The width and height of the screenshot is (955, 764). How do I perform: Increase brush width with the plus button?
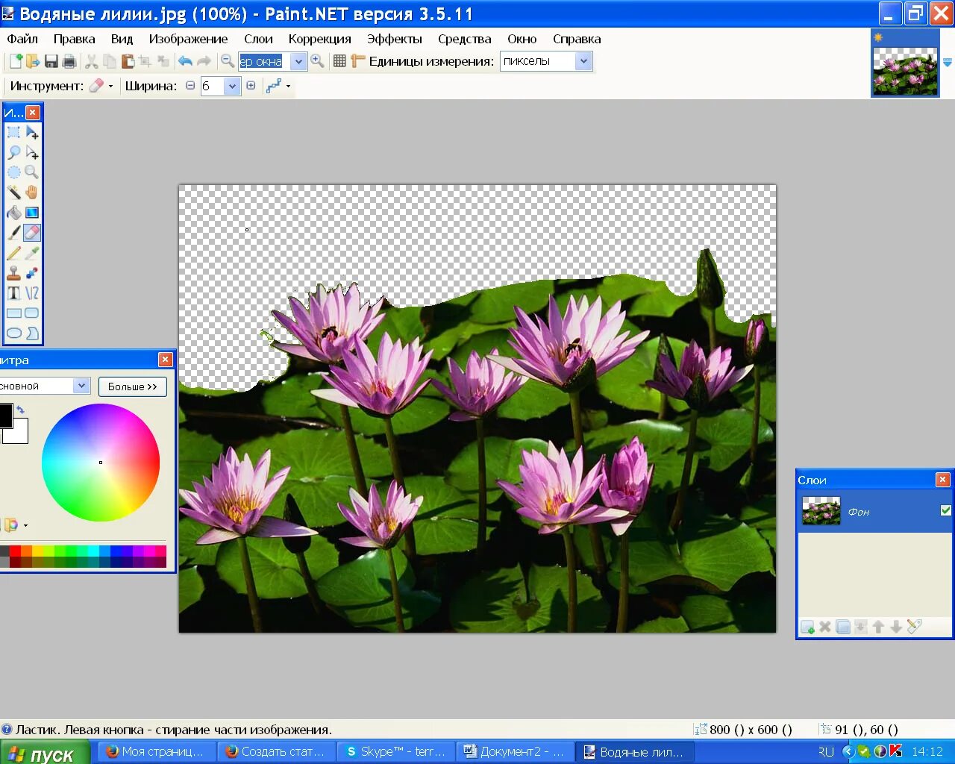pos(251,86)
